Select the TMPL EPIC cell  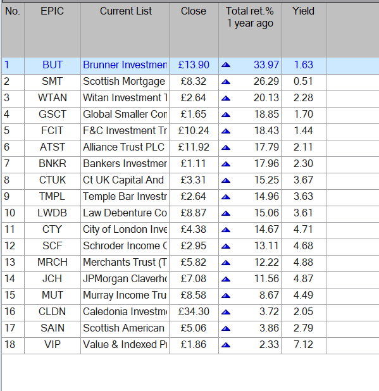point(53,197)
